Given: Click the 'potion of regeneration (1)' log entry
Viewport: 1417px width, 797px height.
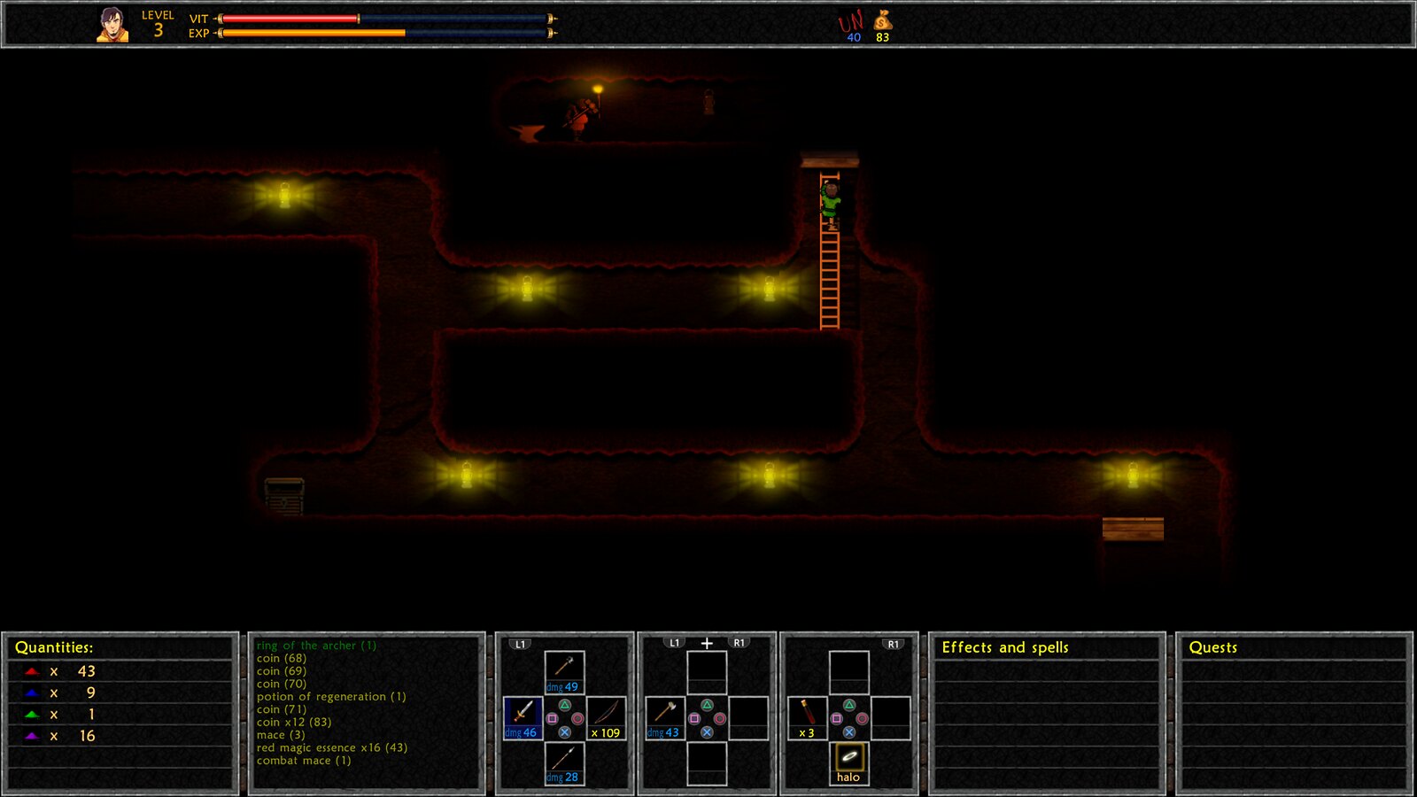Looking at the screenshot, I should pos(331,697).
